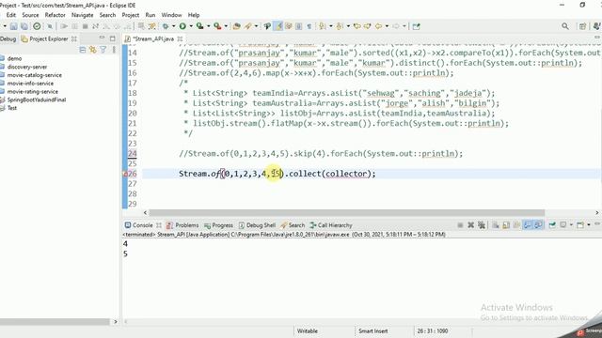Click the Coverage launch icon
602x338 pixels.
coord(199,26)
